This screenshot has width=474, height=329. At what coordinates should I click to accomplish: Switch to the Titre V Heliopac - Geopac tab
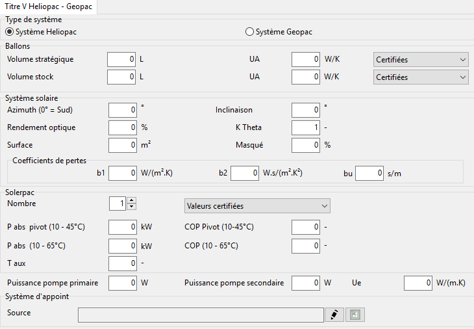tap(48, 7)
